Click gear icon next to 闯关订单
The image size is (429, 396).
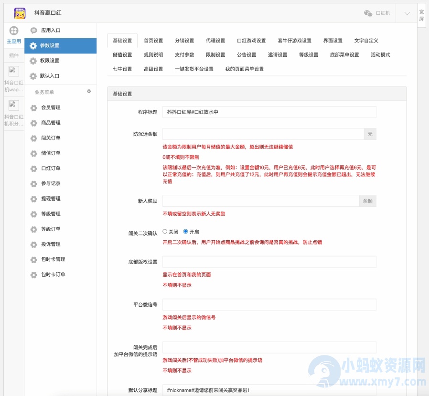33,138
